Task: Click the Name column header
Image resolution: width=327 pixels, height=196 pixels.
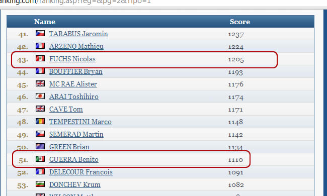Action: point(45,22)
